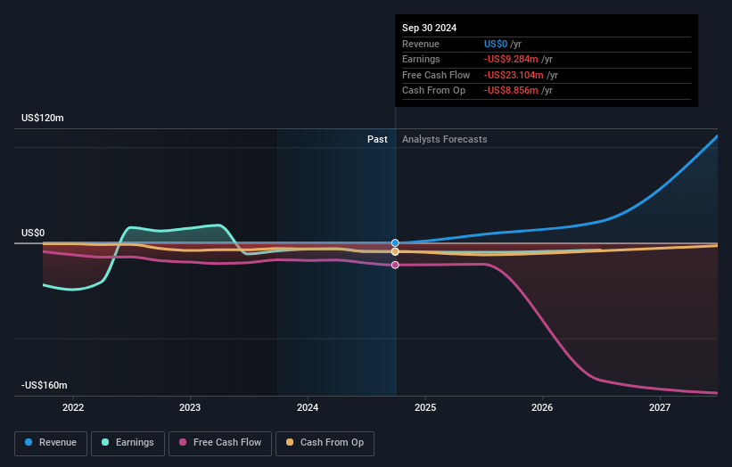732x467 pixels.
Task: Click the Revenue US$0 /yr tooltip value
Action: (503, 44)
